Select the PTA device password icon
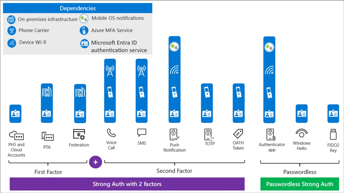The height and width of the screenshot is (193, 344). pyautogui.click(x=48, y=136)
